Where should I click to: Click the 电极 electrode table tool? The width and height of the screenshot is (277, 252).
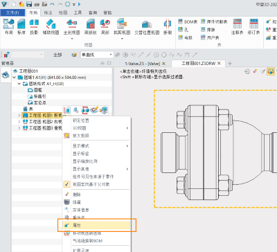click(186, 37)
